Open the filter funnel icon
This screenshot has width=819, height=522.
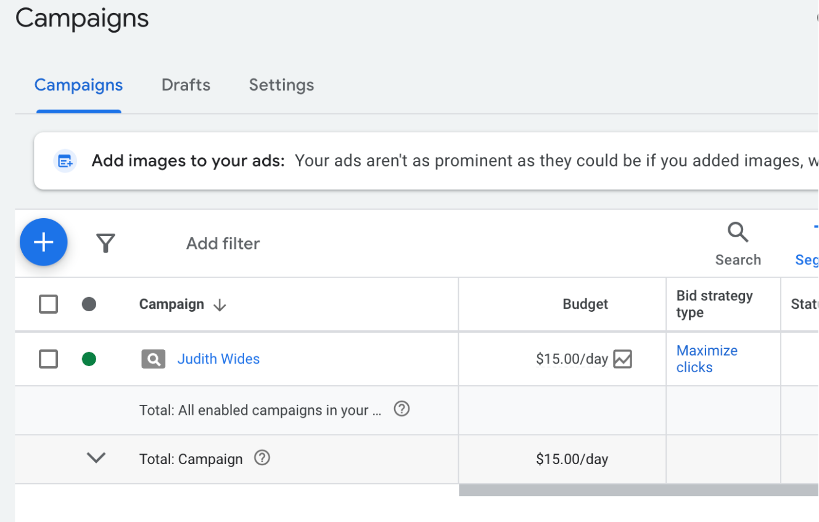click(105, 243)
